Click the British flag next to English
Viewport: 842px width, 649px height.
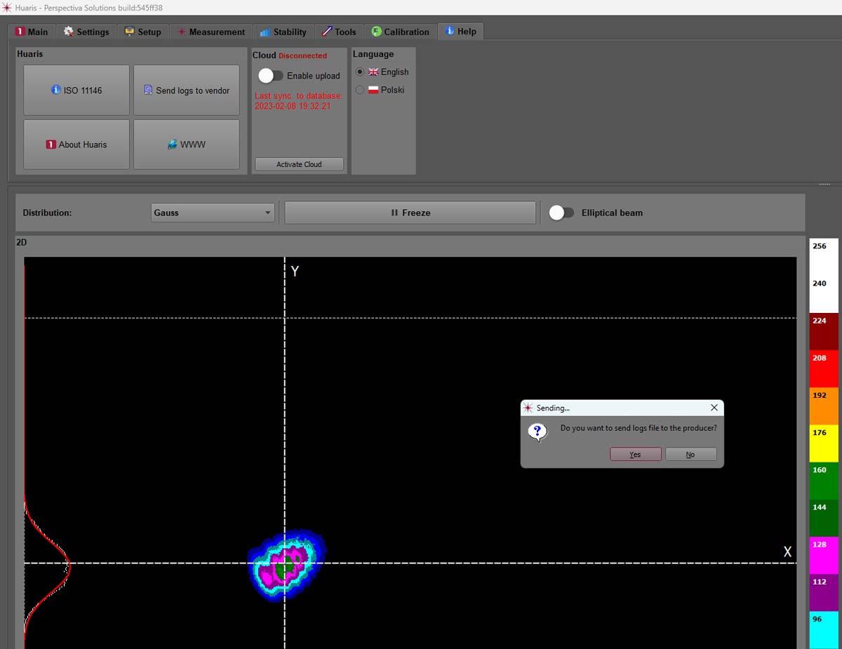pyautogui.click(x=373, y=72)
